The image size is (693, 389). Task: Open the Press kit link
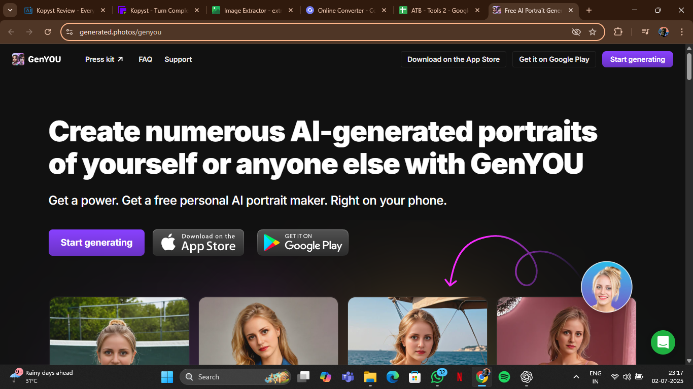click(x=104, y=59)
